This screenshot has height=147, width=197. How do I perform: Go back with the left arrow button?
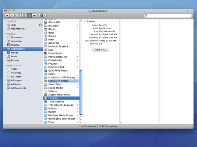pyautogui.click(x=7, y=15)
